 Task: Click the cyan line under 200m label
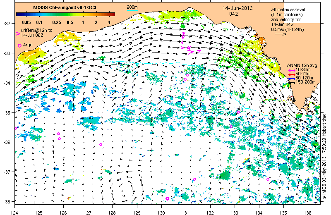pos(132,10)
